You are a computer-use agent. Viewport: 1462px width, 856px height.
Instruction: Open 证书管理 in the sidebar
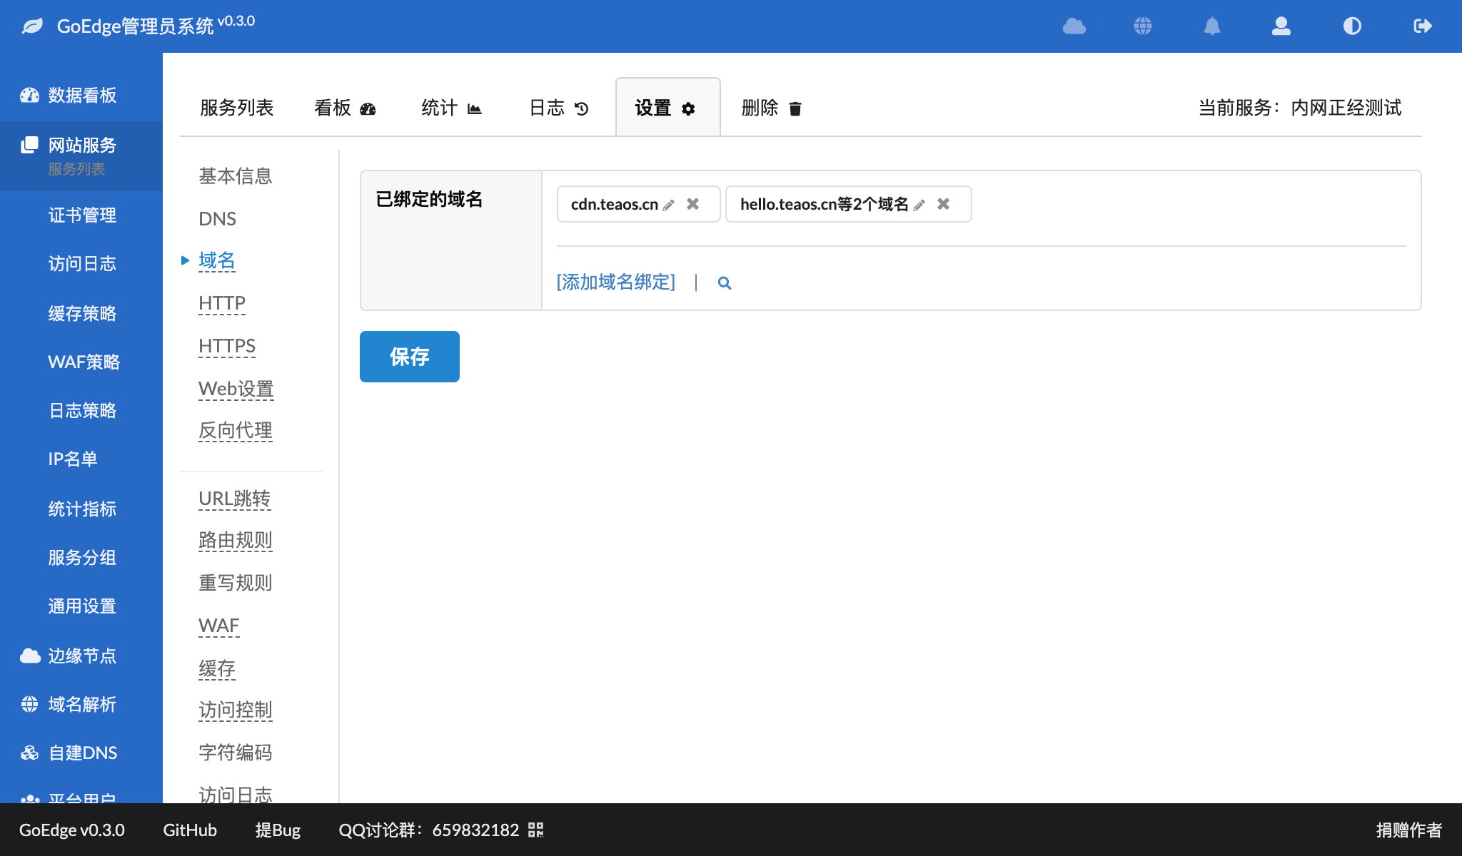click(81, 215)
